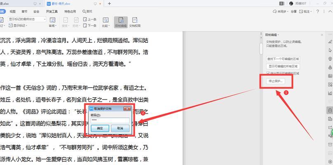Close the 取消保护文档 dialog

(x=127, y=108)
